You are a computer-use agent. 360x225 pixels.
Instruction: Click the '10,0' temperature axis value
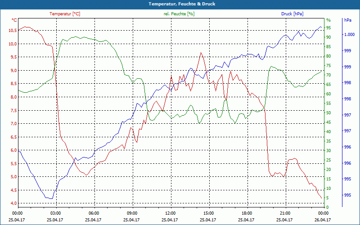click(x=13, y=44)
